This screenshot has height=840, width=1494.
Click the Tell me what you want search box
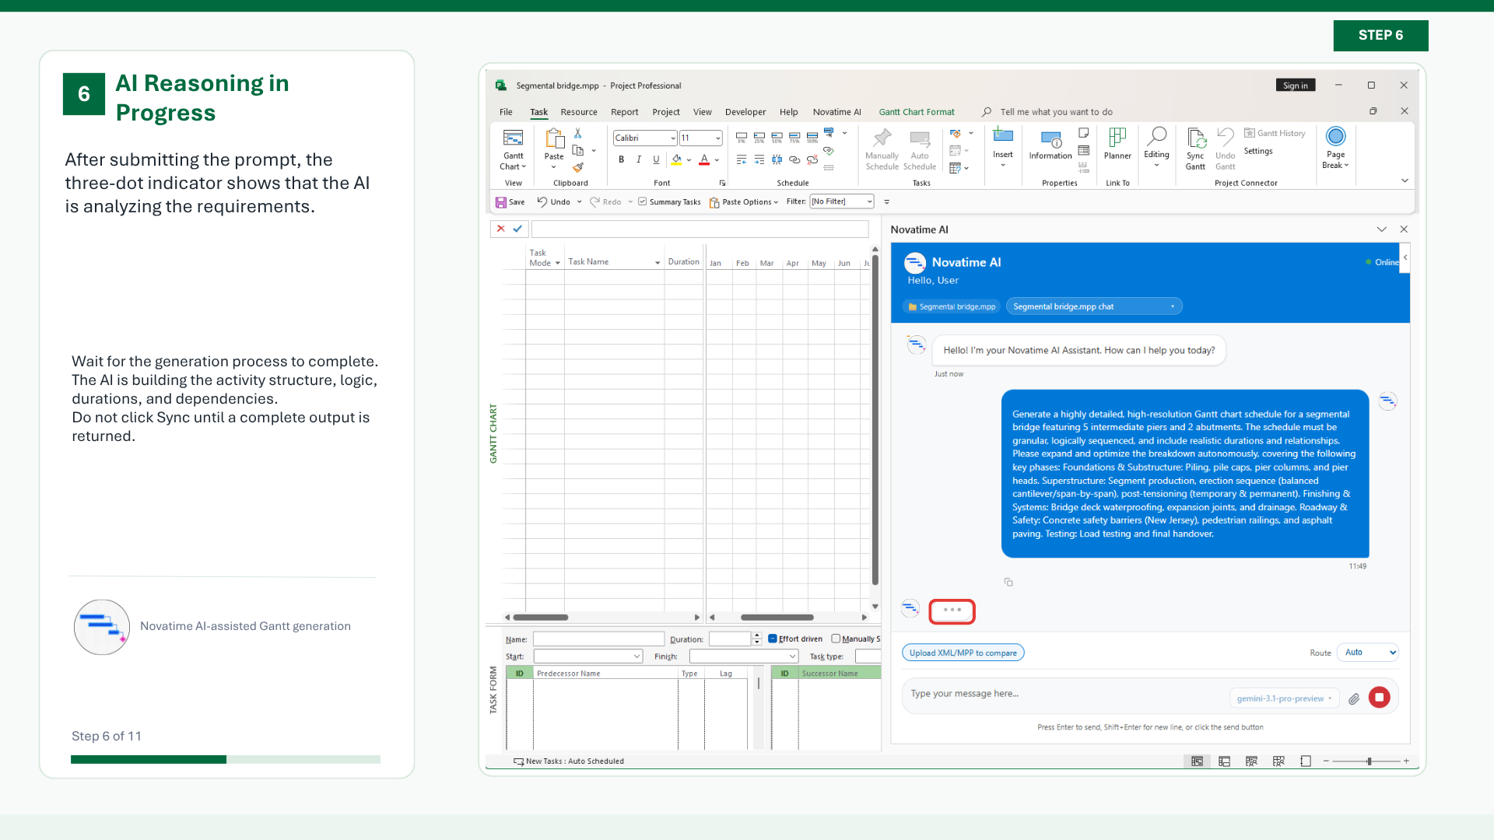pyautogui.click(x=1056, y=112)
